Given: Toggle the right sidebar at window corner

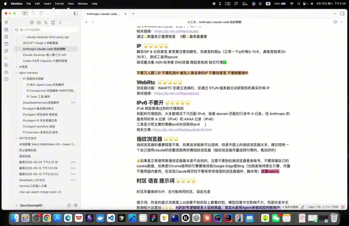Looking at the screenshot, I should click(342, 14).
